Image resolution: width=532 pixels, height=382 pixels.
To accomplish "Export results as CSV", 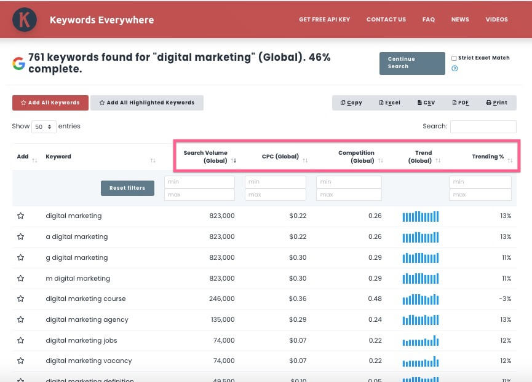I will coord(426,103).
